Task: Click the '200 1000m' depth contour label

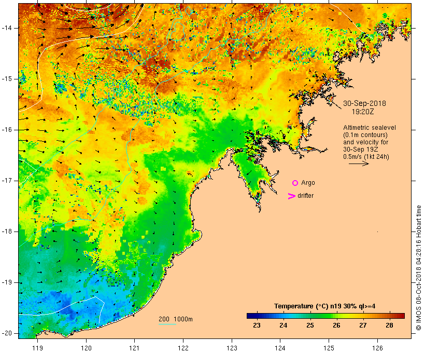Action: [x=175, y=319]
